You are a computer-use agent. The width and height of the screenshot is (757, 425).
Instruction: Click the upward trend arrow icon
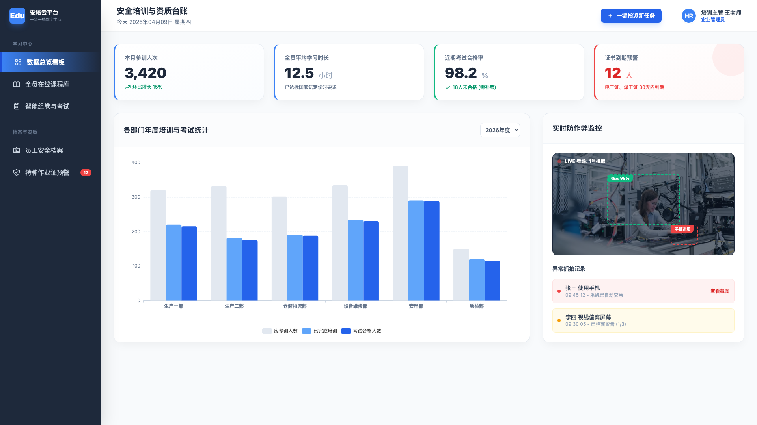click(128, 87)
